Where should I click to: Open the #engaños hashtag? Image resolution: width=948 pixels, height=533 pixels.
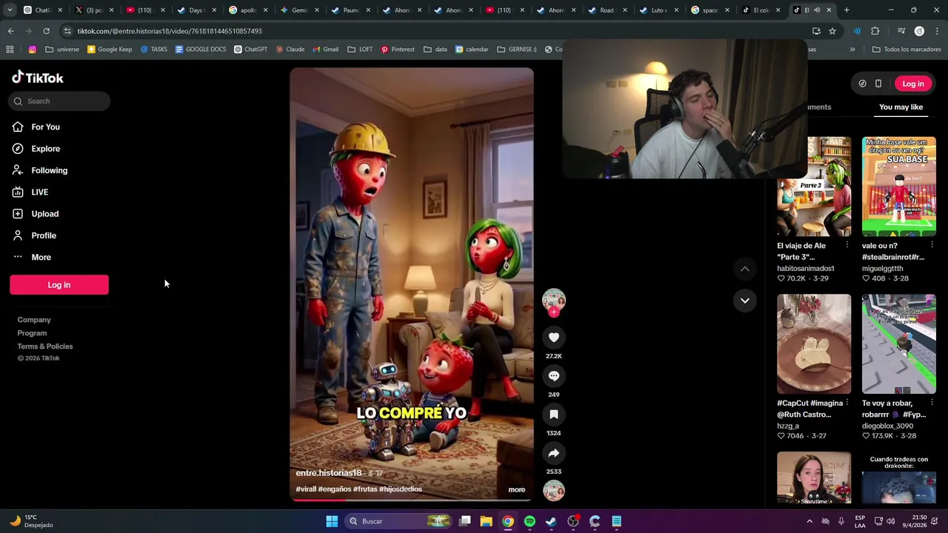(x=335, y=489)
